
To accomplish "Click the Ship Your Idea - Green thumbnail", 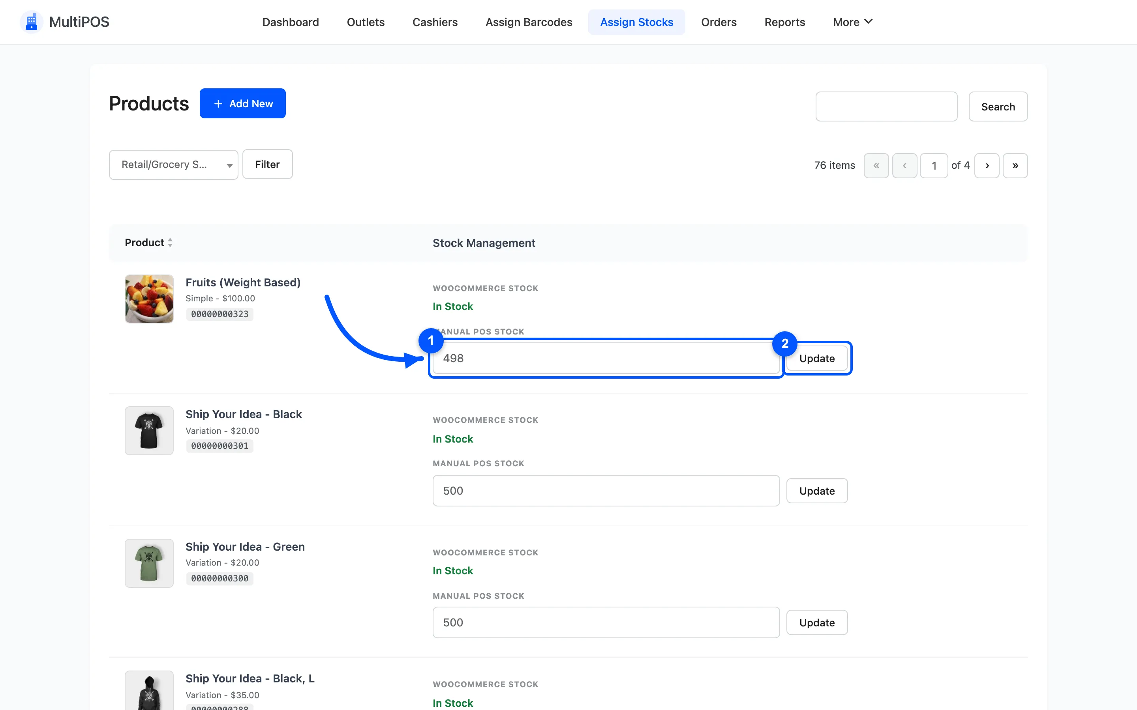I will point(149,563).
